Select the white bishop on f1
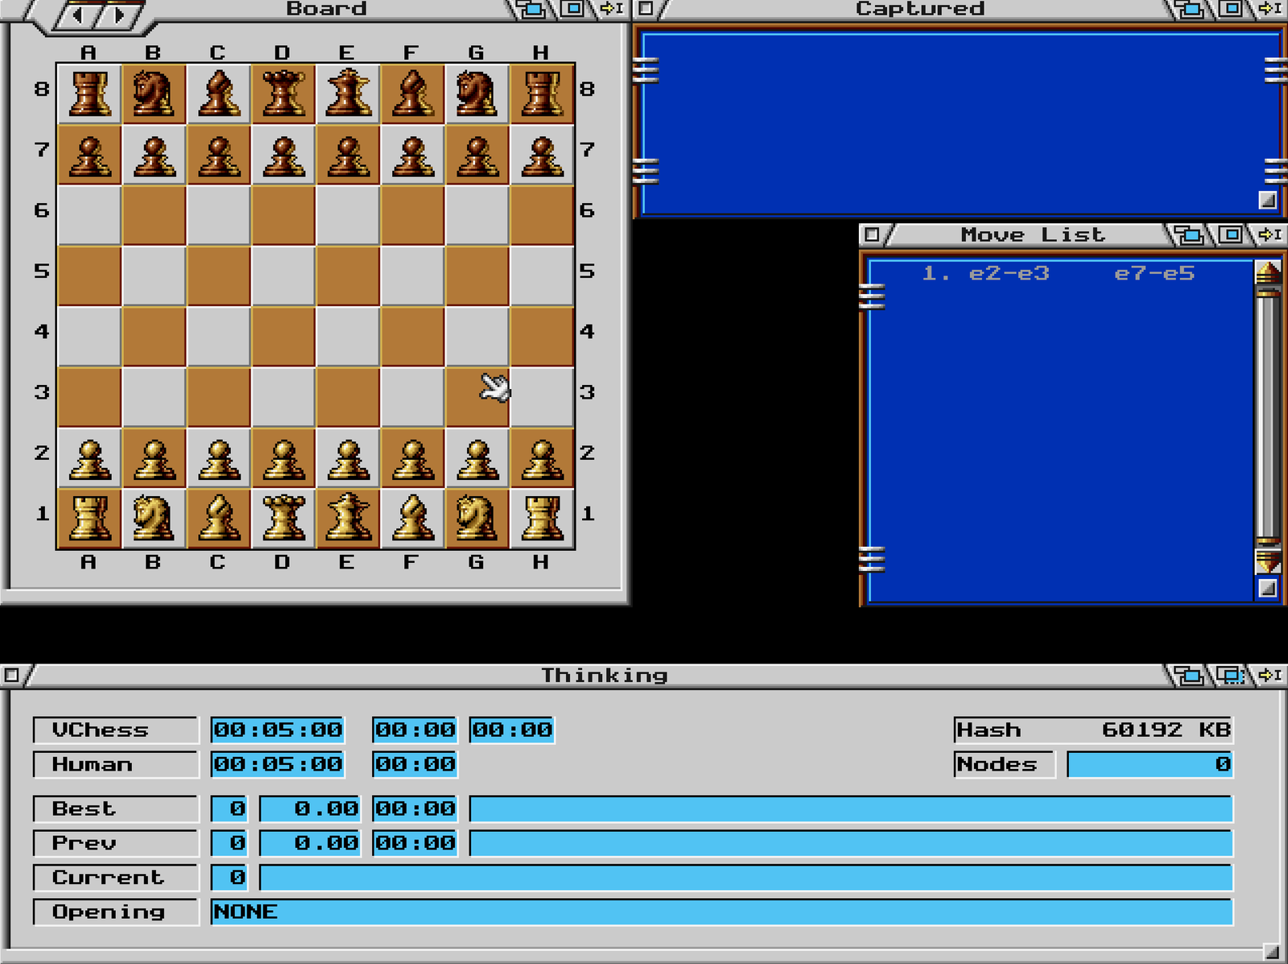The width and height of the screenshot is (1288, 964). [412, 518]
